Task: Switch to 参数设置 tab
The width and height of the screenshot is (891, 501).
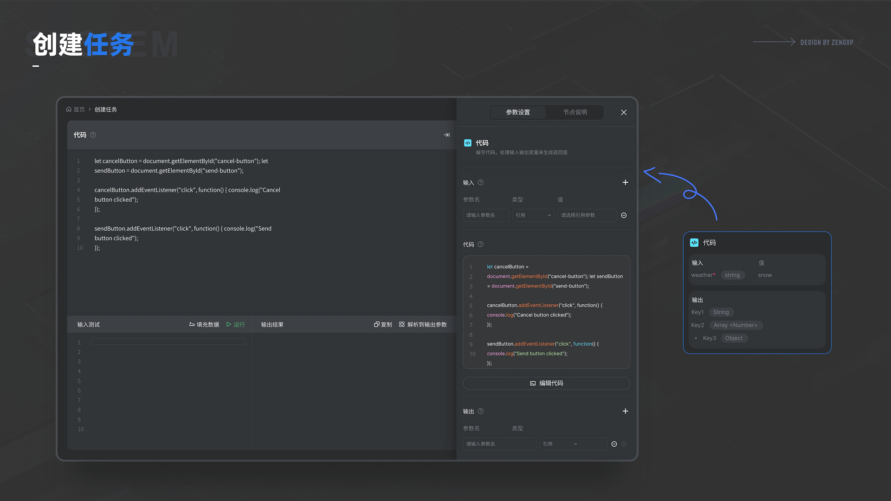Action: pyautogui.click(x=518, y=112)
